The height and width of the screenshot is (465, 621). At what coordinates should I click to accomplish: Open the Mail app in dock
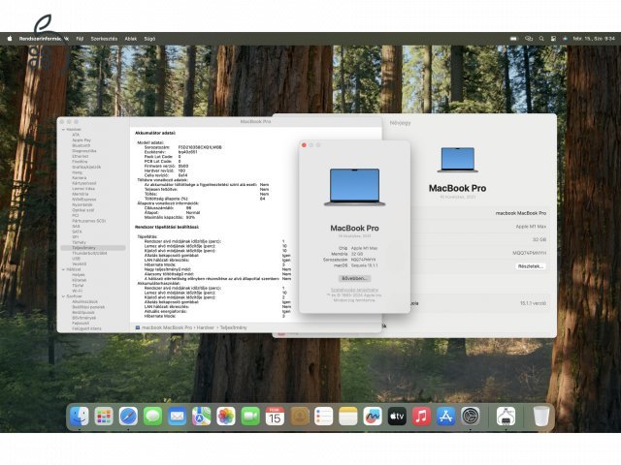click(177, 417)
